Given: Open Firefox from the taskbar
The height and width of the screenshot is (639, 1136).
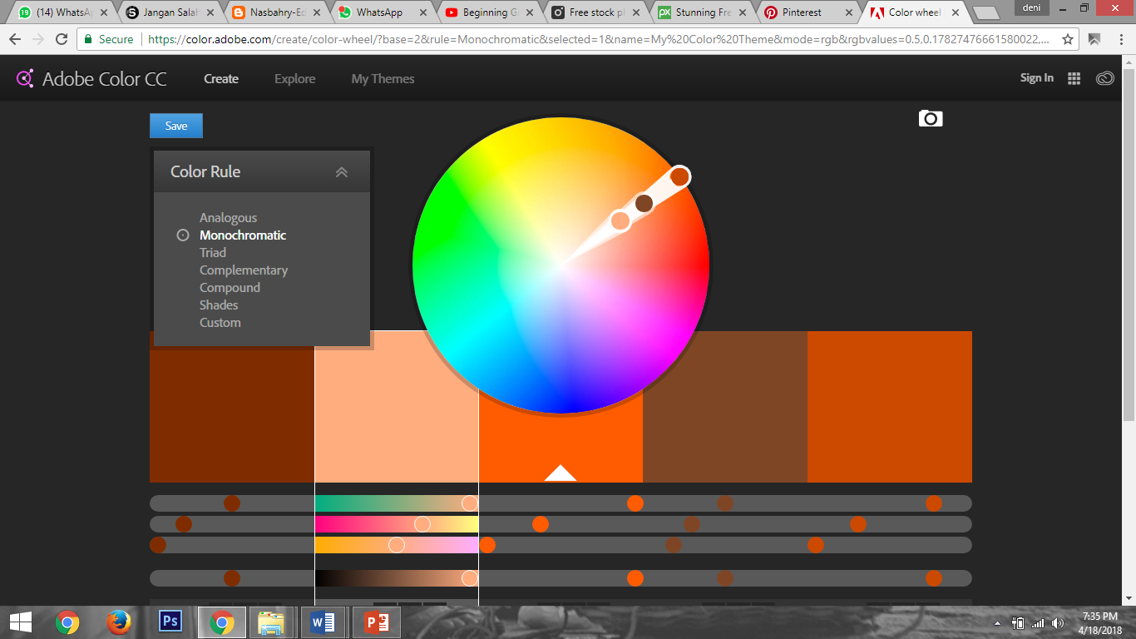Looking at the screenshot, I should [x=119, y=622].
